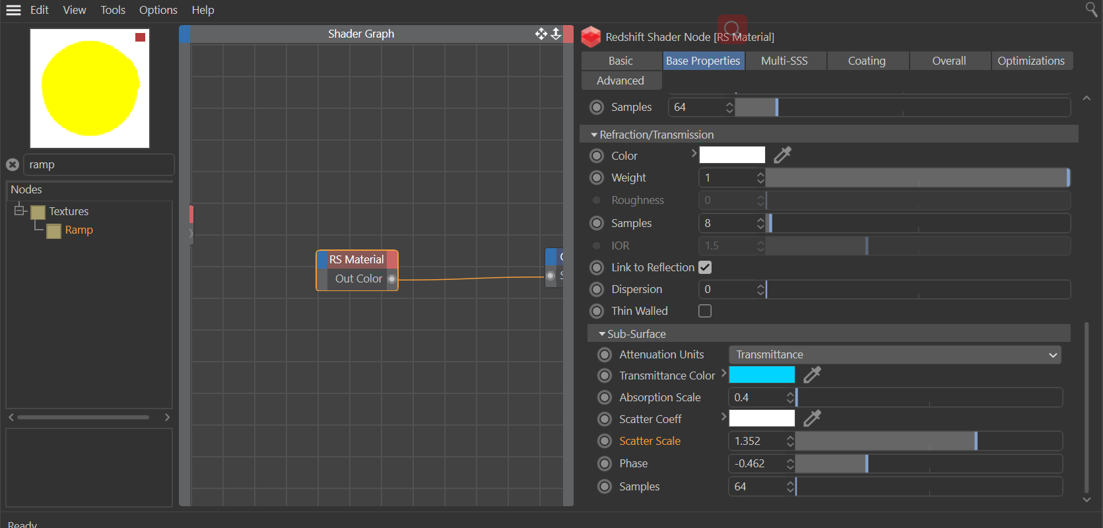Toggle animation dot for Weight
1103x528 pixels.
point(597,178)
